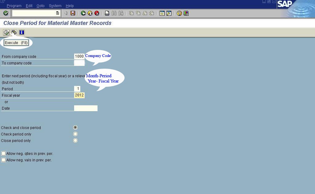Screen dimensions: 315x194
Task: Open program documentation info icon
Action: [22, 32]
